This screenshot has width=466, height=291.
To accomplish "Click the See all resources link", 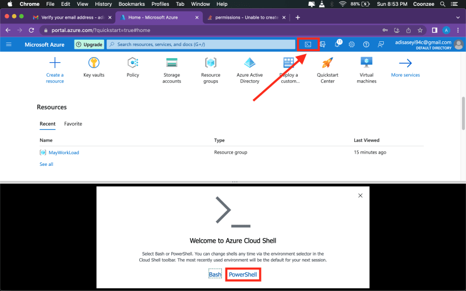I will (x=47, y=164).
